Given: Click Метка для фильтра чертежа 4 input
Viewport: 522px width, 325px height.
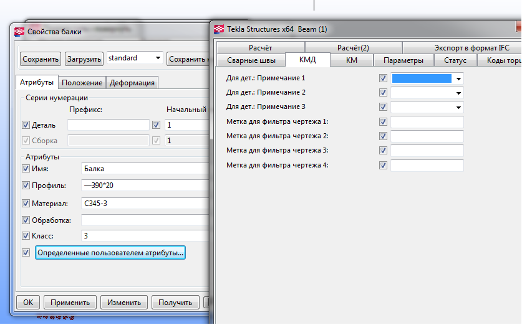Looking at the screenshot, I should tap(427, 166).
